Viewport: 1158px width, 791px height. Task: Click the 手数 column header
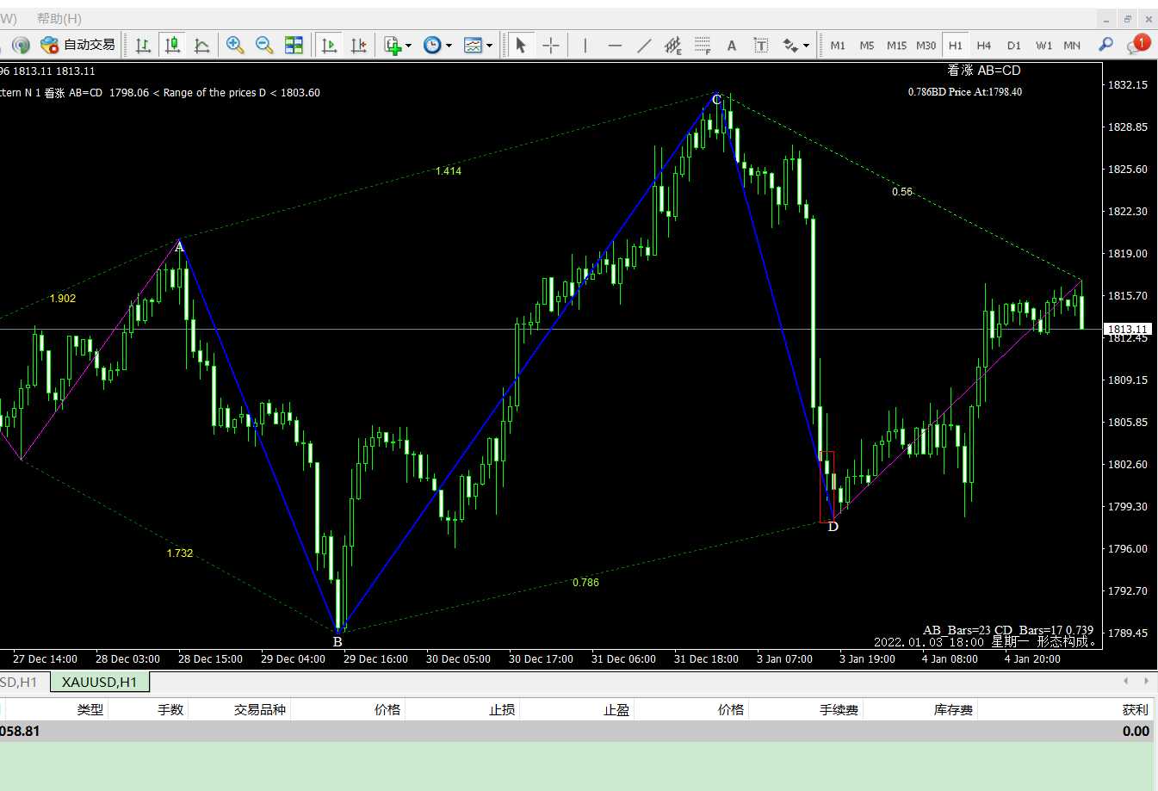click(170, 709)
